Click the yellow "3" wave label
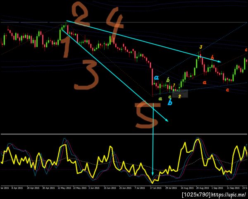This screenshot has height=199, width=248. 201,47
